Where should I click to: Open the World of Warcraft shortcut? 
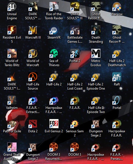click(33, 53)
